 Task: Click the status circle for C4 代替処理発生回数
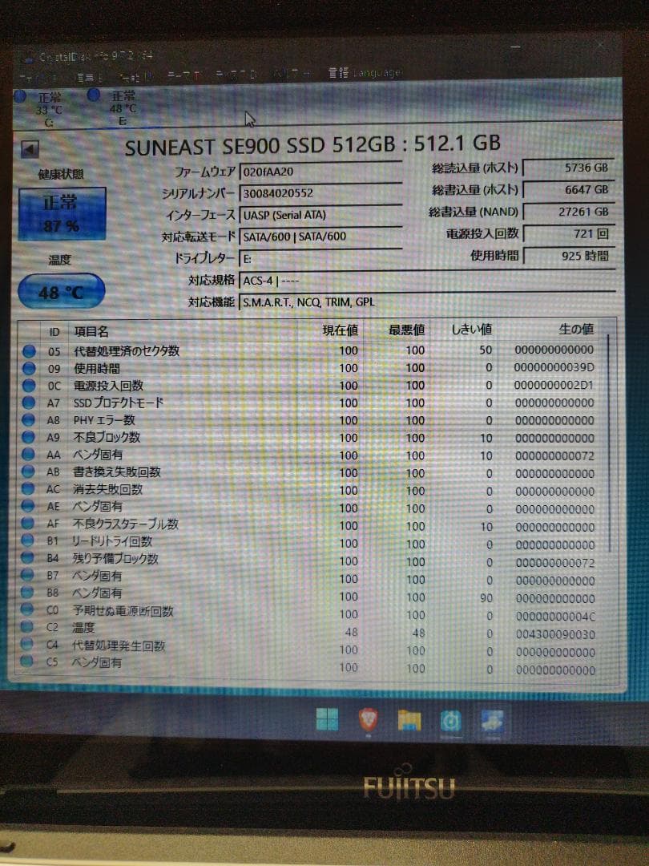pyautogui.click(x=26, y=644)
